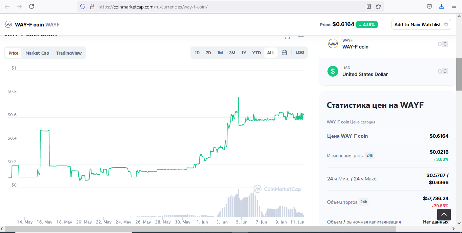462x233 pixels.
Task: Click the 5. Jun date on the chart axis
Action: (242, 222)
